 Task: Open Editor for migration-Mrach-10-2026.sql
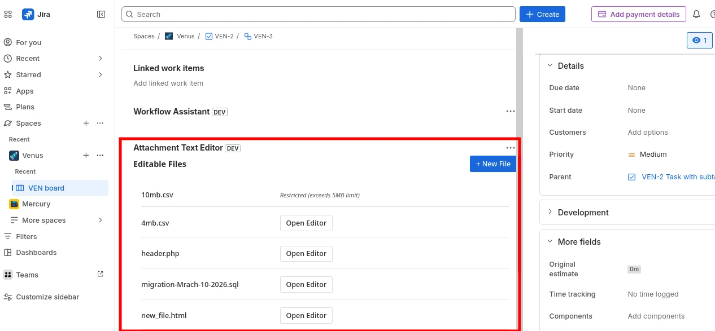click(x=306, y=284)
